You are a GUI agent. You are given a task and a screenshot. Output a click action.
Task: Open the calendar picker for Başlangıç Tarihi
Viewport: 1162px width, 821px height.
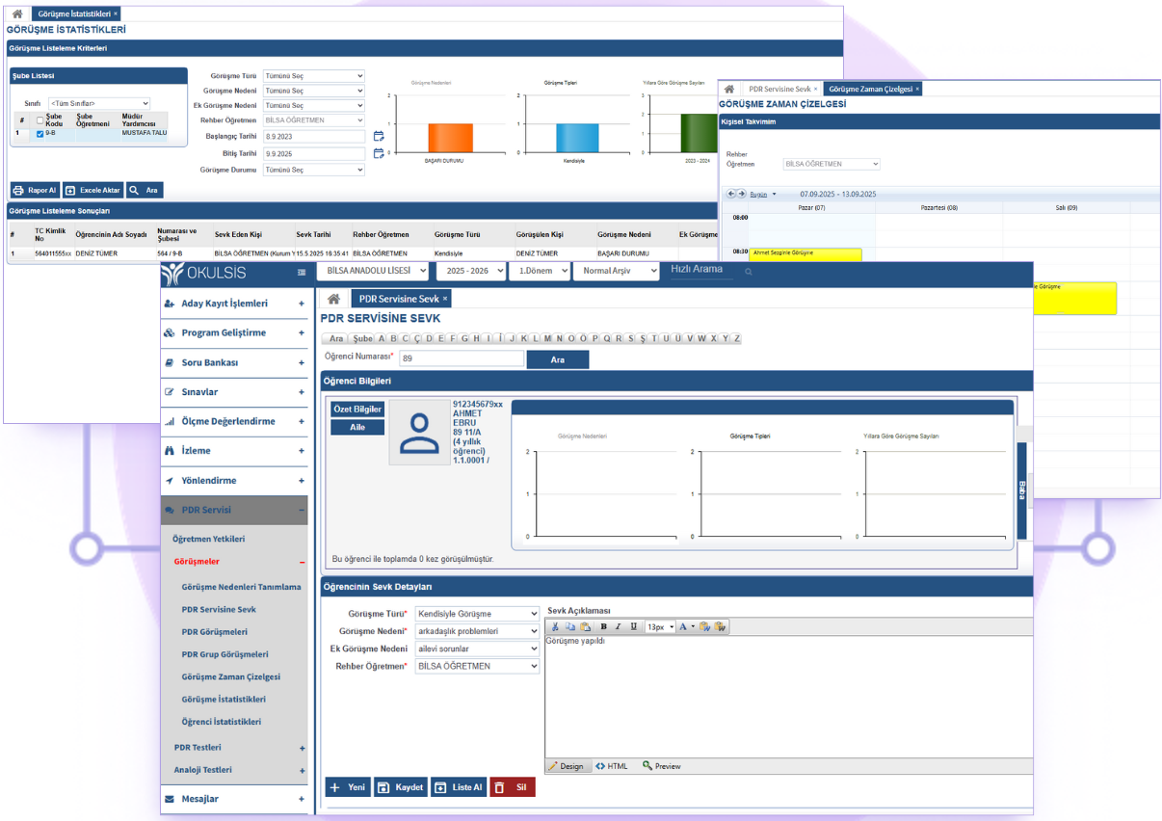tap(379, 137)
